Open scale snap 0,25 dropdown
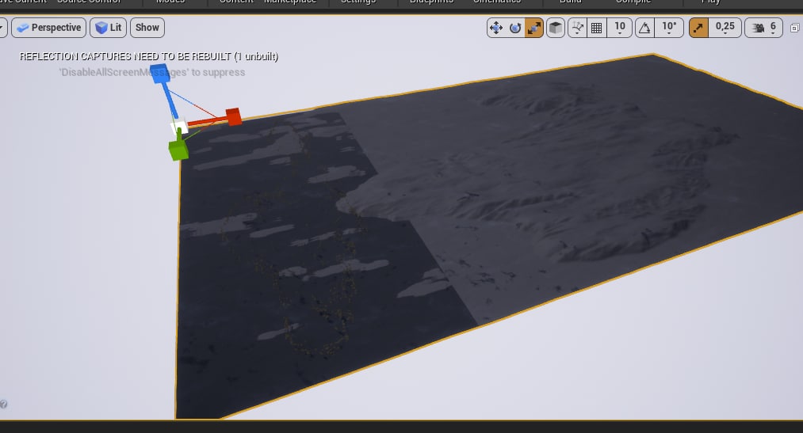 (x=725, y=28)
